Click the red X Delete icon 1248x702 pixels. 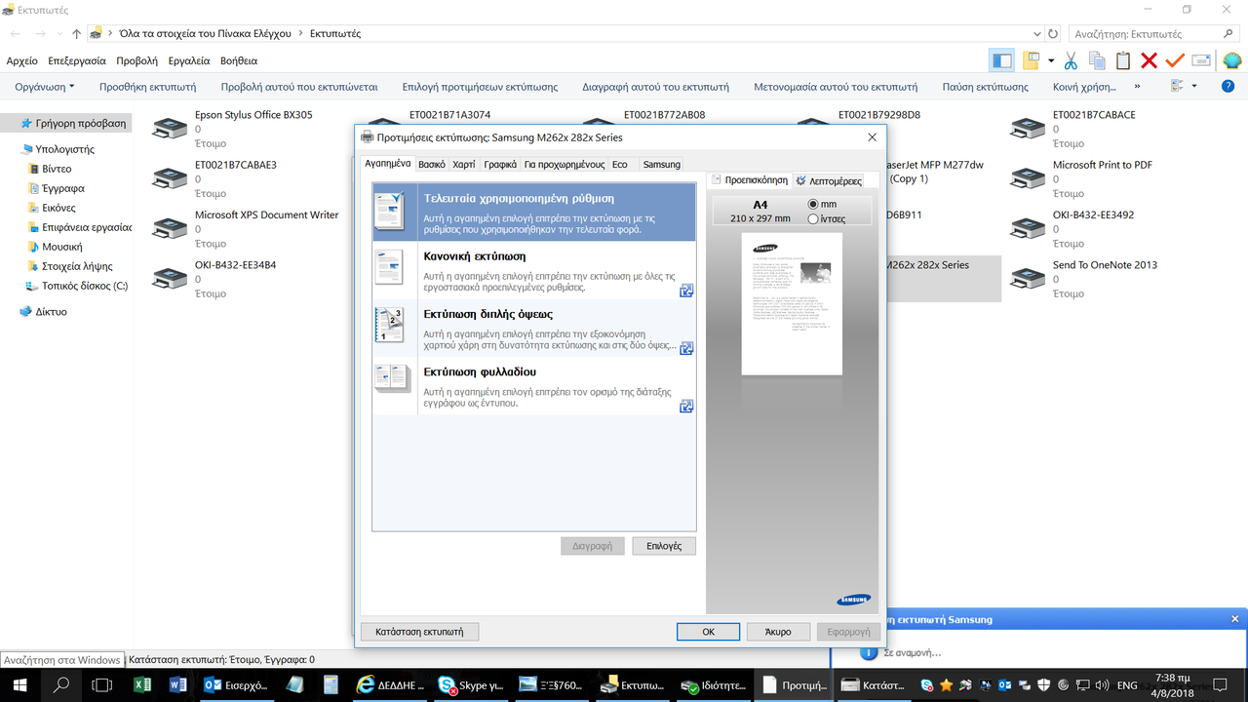pyautogui.click(x=1149, y=60)
